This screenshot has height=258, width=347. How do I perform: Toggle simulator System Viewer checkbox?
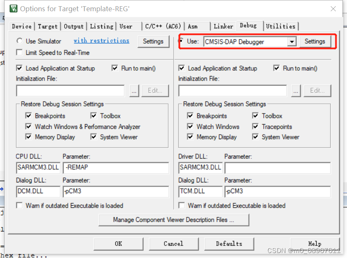point(94,137)
